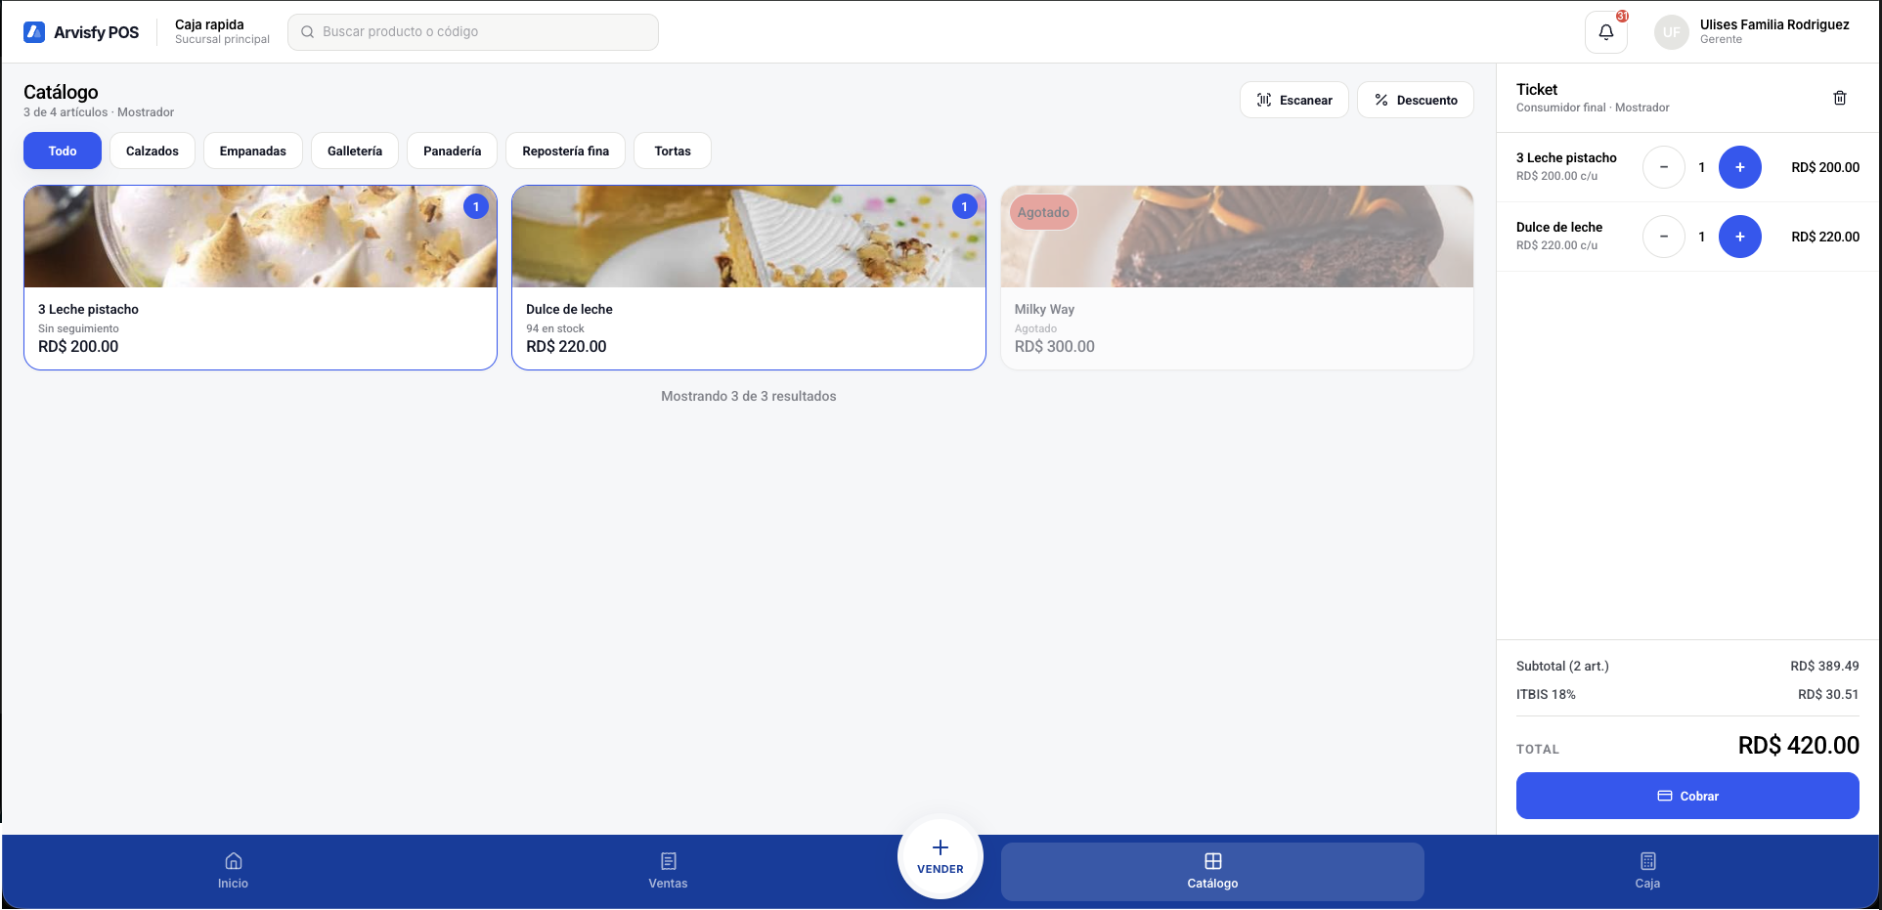Open Caja in bottom navigation
The height and width of the screenshot is (910, 1882).
click(x=1647, y=871)
